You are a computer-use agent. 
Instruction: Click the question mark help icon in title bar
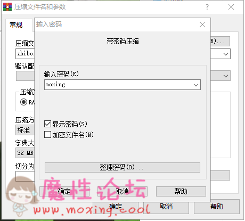(207, 7)
